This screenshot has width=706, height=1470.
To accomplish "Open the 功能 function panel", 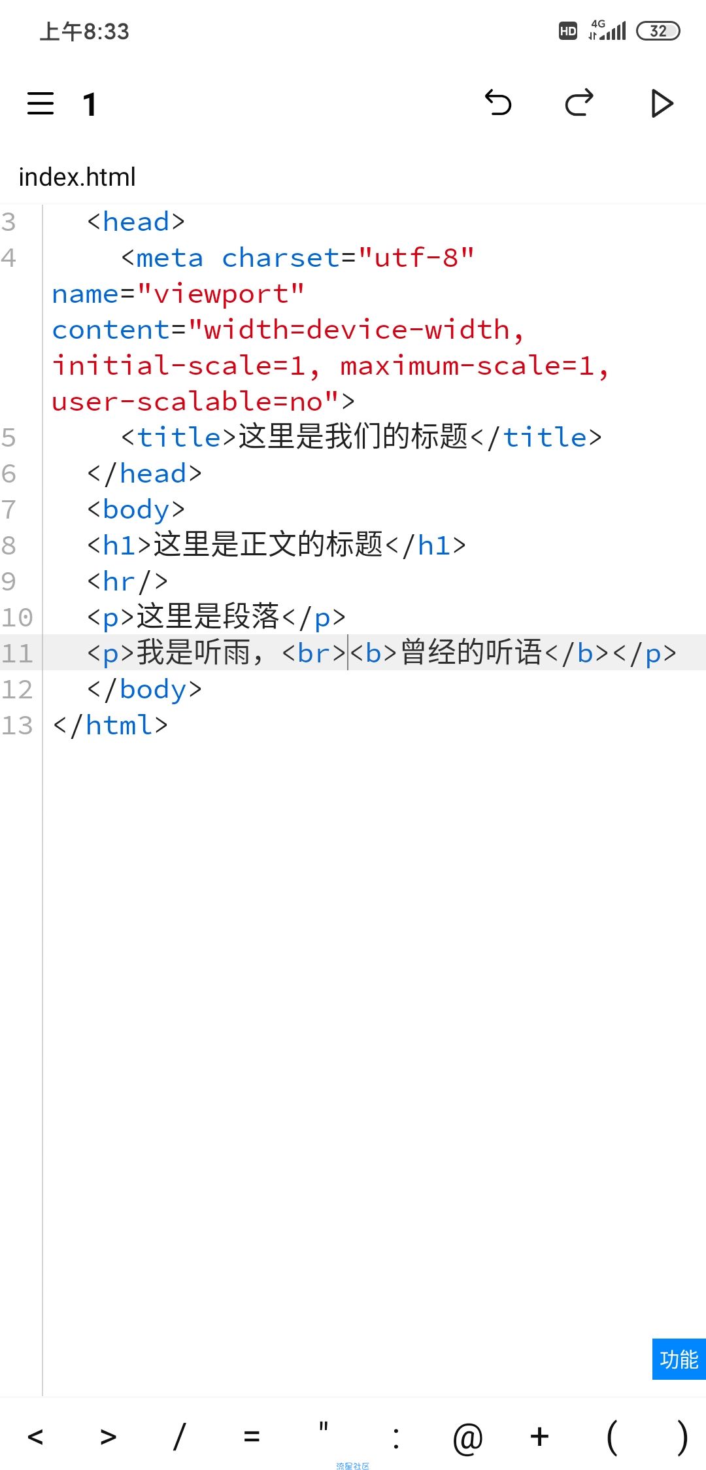I will coord(679,1359).
